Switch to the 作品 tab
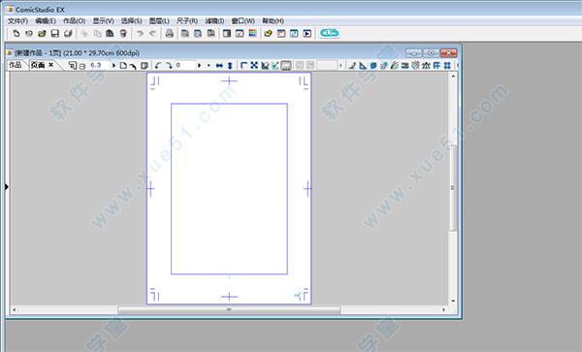The width and height of the screenshot is (582, 352). 16,65
